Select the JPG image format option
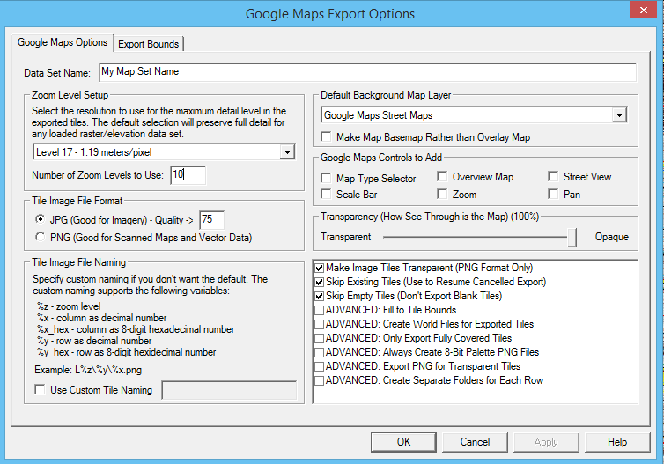Viewport: 664px width, 464px height. [41, 218]
